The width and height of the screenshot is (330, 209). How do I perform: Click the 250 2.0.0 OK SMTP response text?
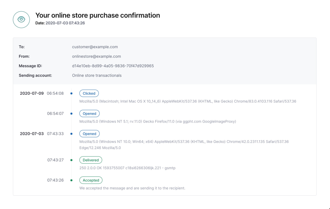[128, 168]
